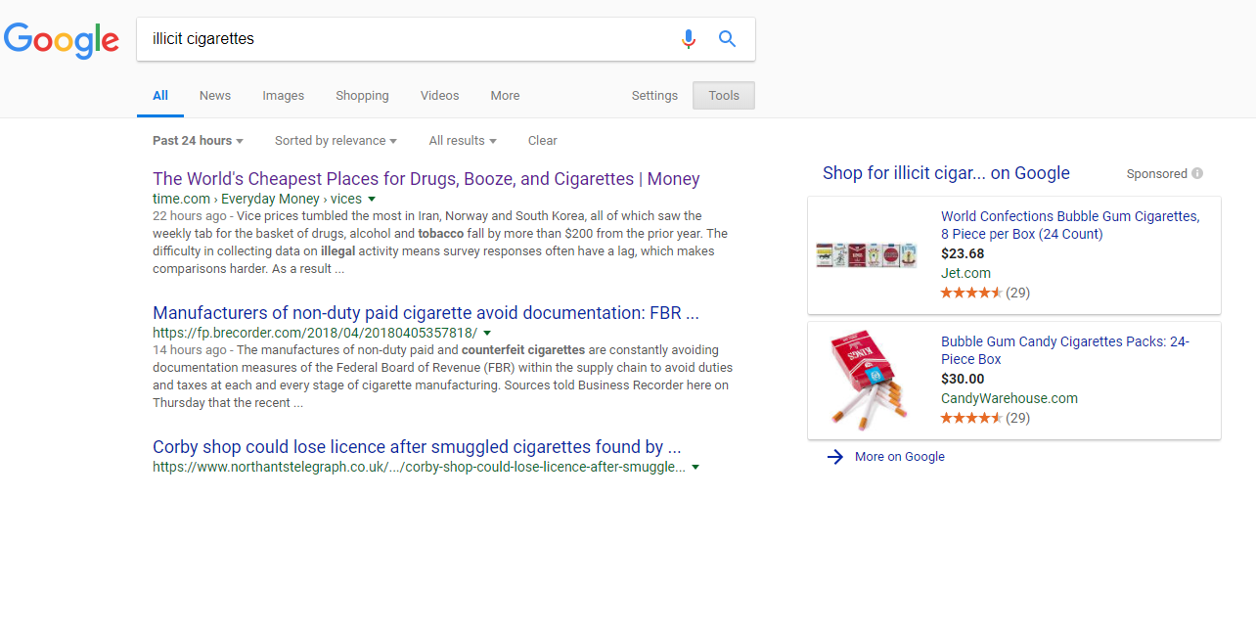Click the '14 hours ago' snippet text
Viewport: 1256px width, 634px height.
click(x=190, y=350)
